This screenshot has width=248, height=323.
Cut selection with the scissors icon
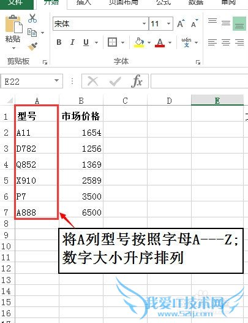(32, 18)
